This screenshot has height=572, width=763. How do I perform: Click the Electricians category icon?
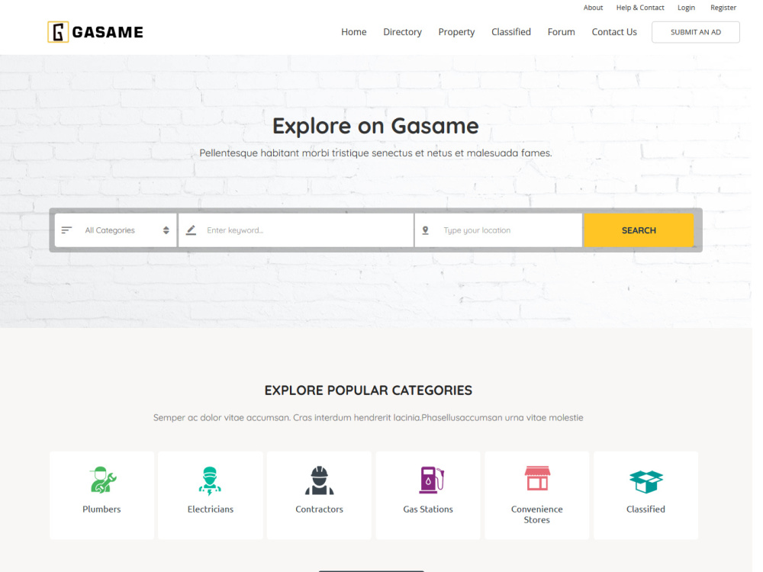[x=210, y=480]
